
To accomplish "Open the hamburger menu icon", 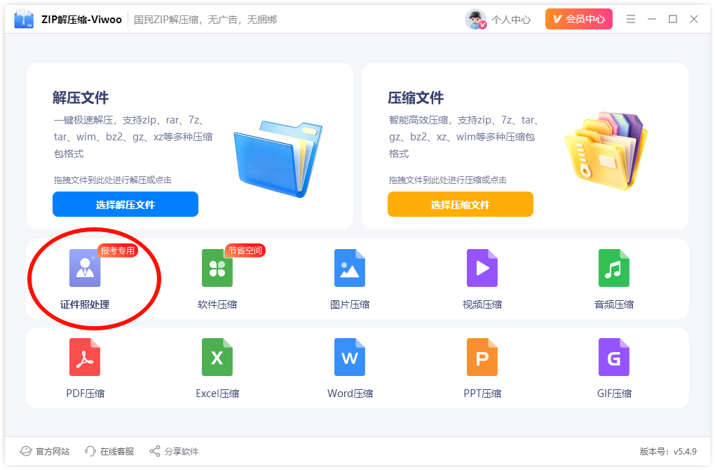I will pyautogui.click(x=631, y=19).
